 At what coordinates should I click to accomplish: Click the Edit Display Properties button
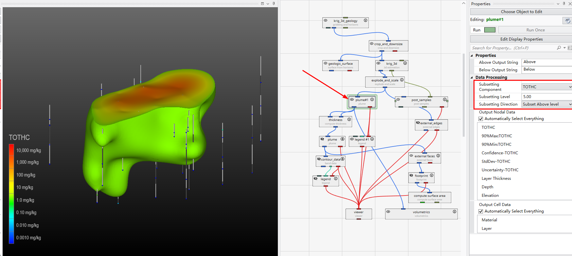tap(521, 39)
